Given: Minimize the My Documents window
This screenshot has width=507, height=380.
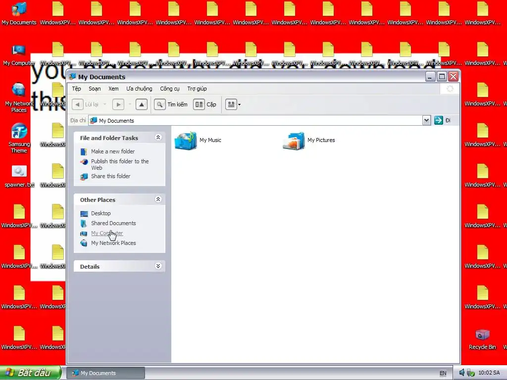Looking at the screenshot, I should pyautogui.click(x=430, y=77).
